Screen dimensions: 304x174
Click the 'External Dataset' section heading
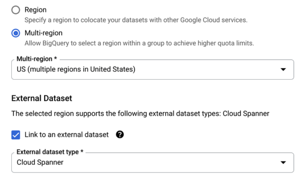pos(42,98)
